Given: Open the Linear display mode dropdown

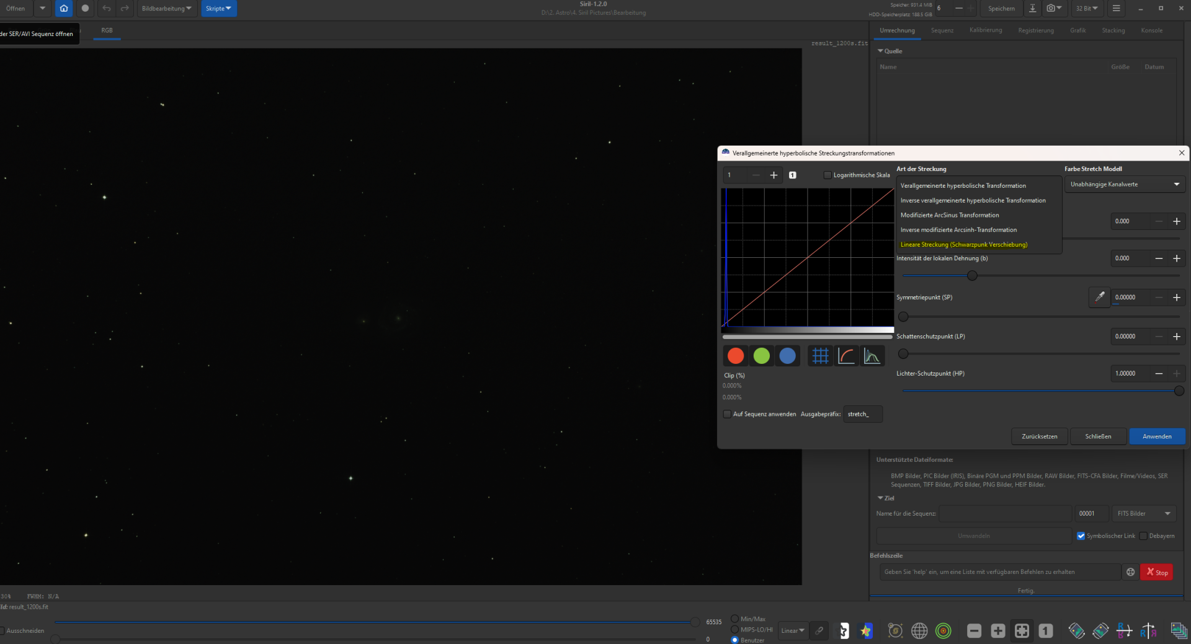Looking at the screenshot, I should (793, 631).
